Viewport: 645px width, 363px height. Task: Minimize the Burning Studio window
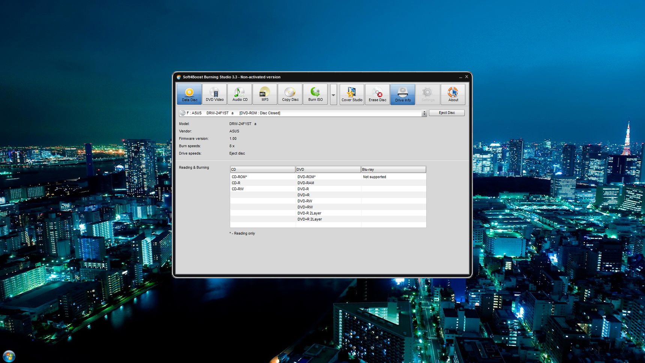click(x=460, y=77)
